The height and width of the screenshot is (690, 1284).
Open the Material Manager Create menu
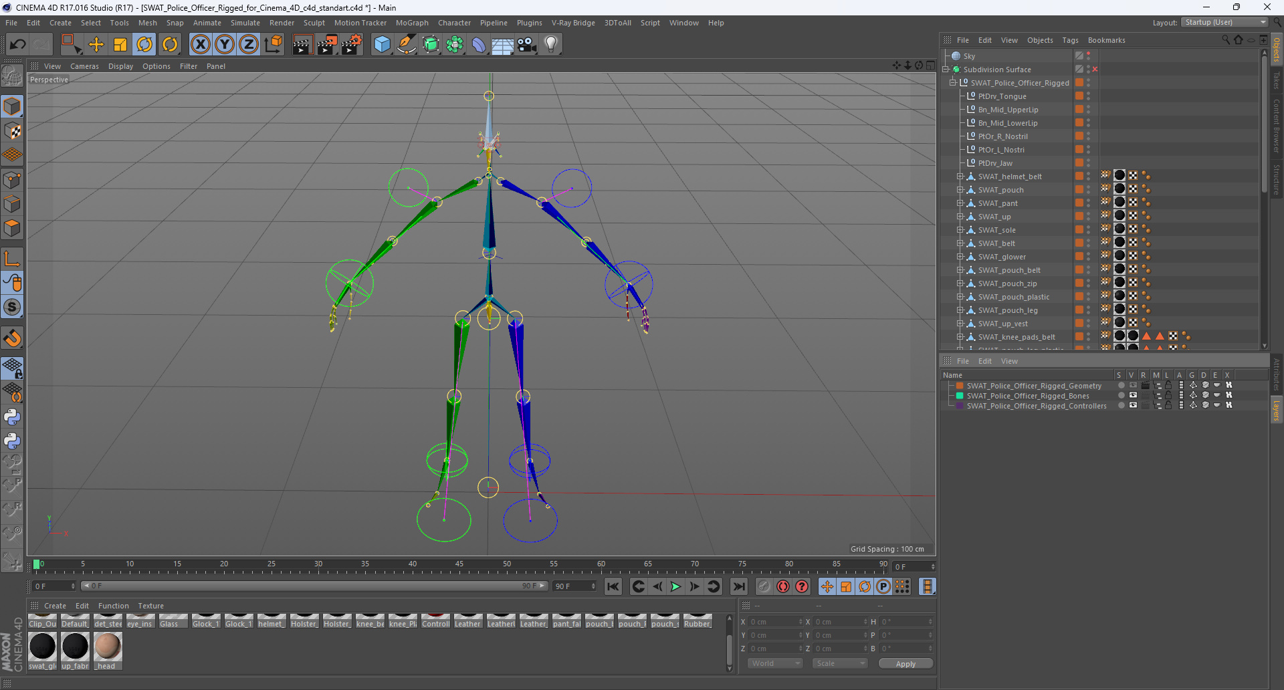click(55, 606)
